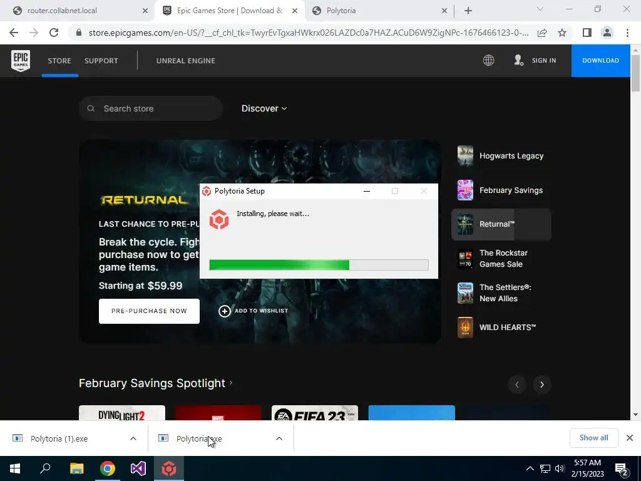Open the language globe icon
The height and width of the screenshot is (481, 641).
[488, 61]
